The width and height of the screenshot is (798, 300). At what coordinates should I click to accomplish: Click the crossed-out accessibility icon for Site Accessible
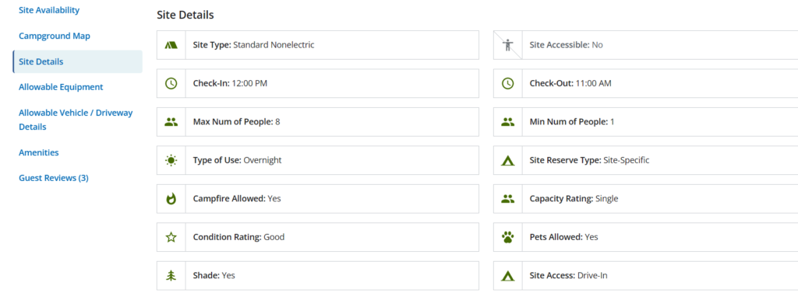(508, 45)
